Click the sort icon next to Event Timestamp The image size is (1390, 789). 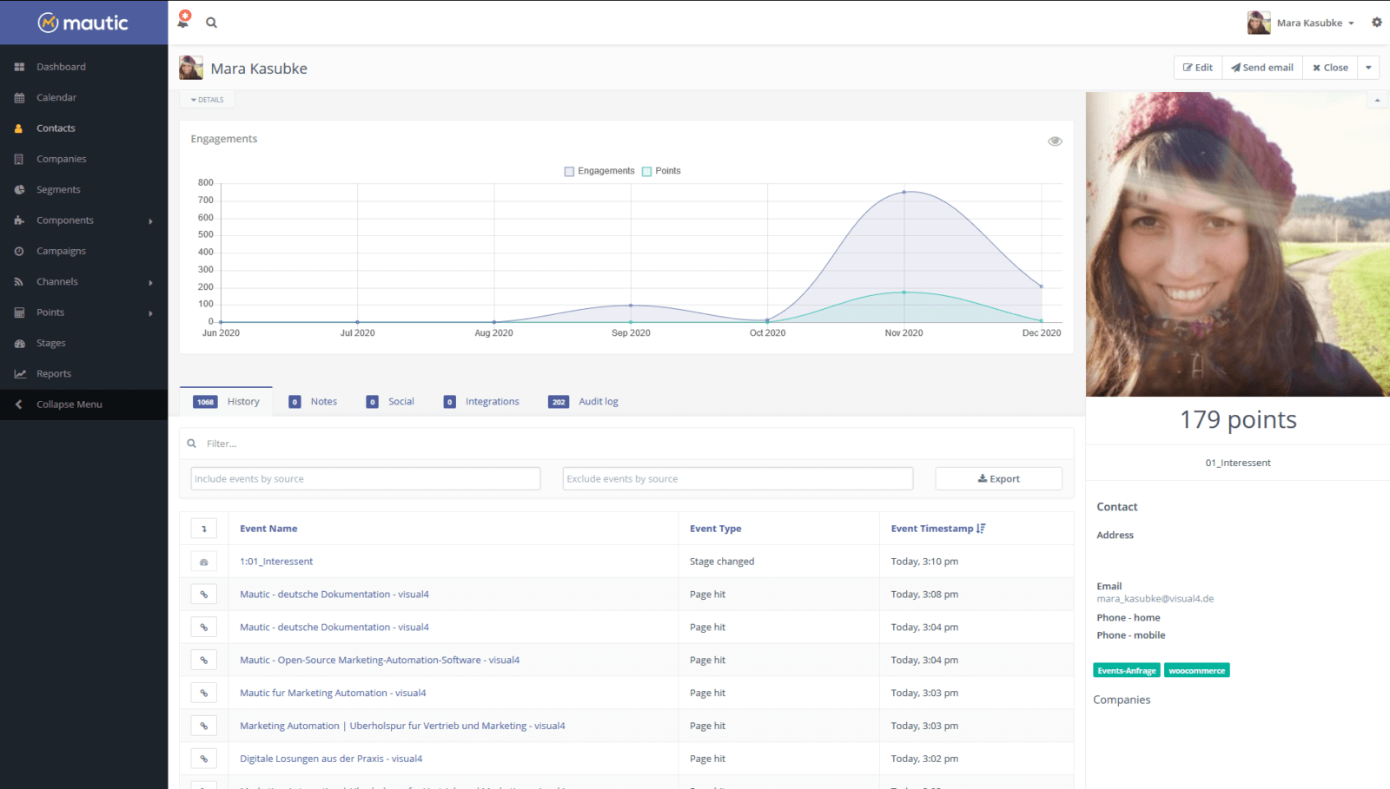click(x=981, y=529)
